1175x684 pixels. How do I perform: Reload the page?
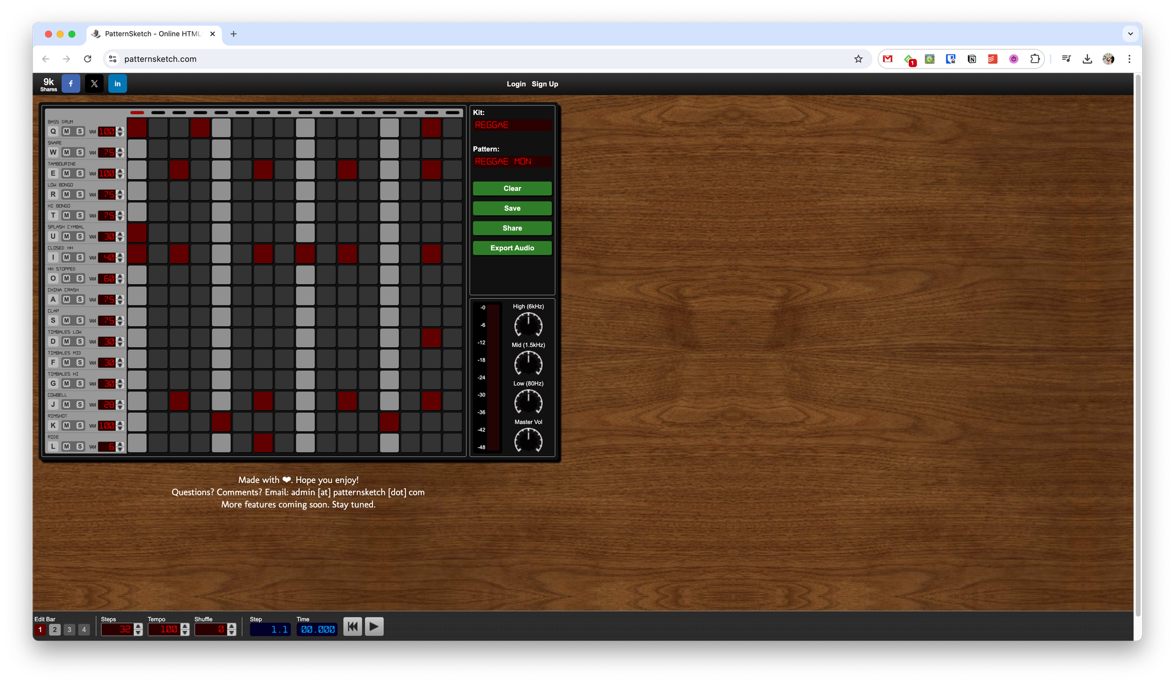point(88,59)
